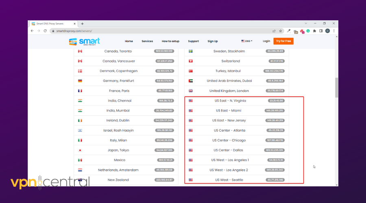Open the Home menu item
Image resolution: width=366 pixels, height=203 pixels.
129,41
